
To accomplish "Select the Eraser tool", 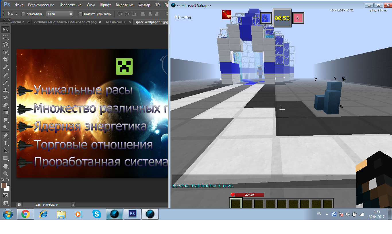I will click(x=5, y=105).
